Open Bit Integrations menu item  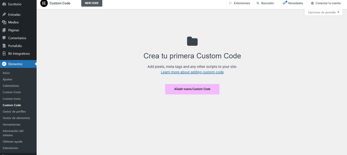18,54
